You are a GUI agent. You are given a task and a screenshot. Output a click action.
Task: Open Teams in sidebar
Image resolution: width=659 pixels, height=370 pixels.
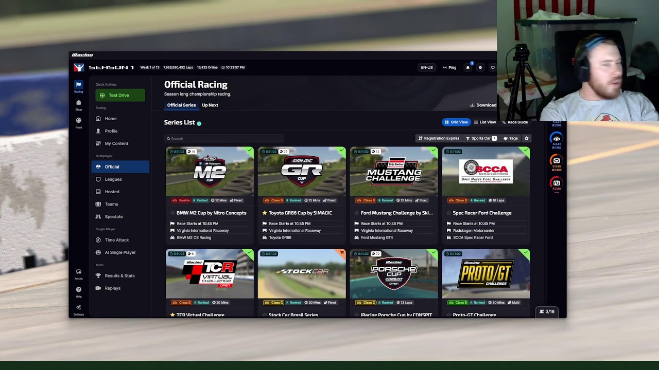120,204
